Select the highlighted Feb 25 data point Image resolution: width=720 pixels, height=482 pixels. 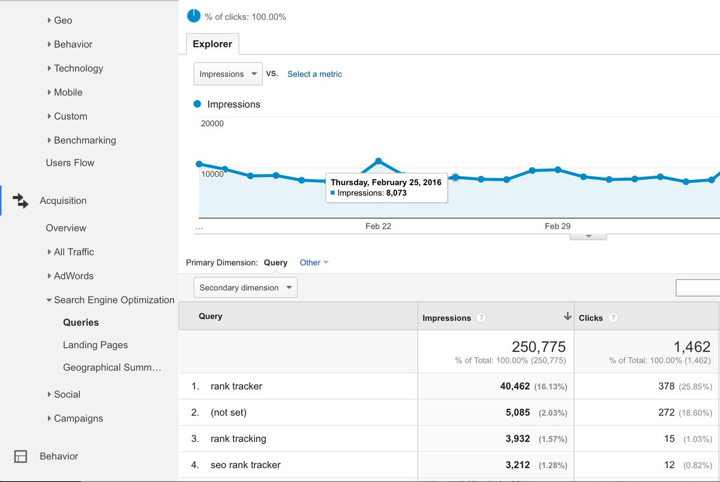(x=378, y=159)
